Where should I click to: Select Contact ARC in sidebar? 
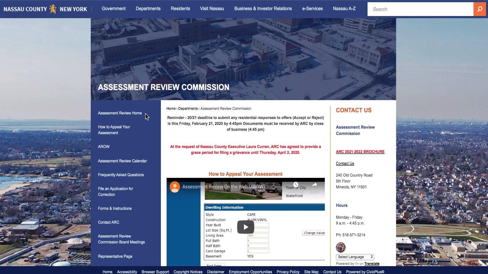pyautogui.click(x=109, y=222)
